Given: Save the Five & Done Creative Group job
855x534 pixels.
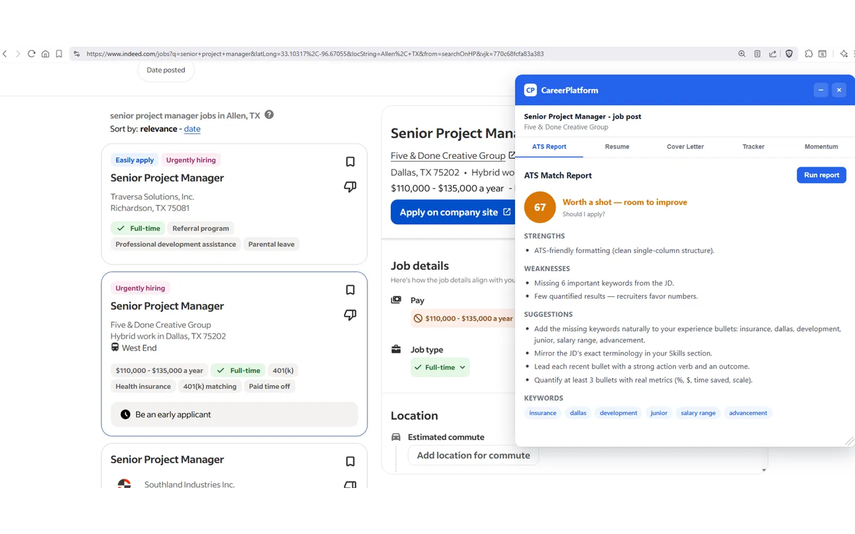Looking at the screenshot, I should click(x=350, y=290).
